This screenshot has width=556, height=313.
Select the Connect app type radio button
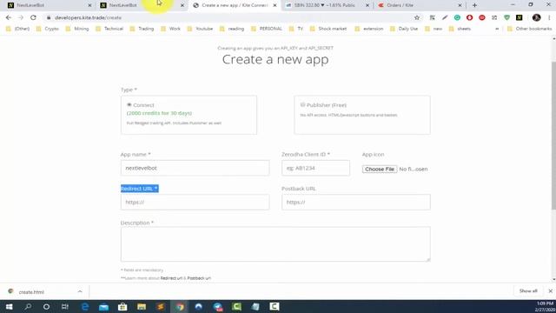[129, 104]
